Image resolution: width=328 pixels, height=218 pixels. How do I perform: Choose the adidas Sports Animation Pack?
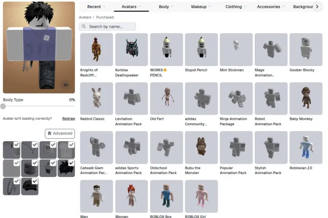coord(131,147)
